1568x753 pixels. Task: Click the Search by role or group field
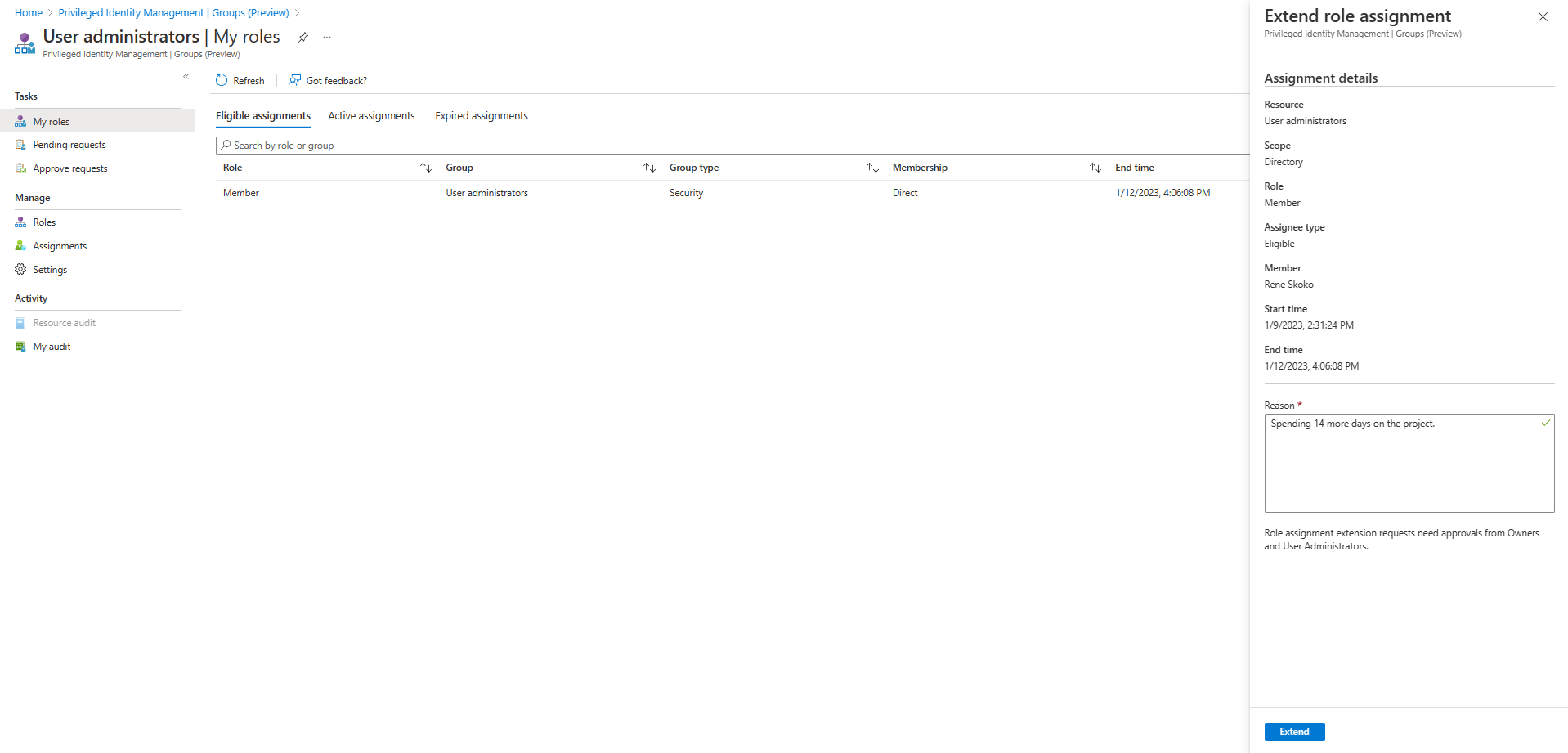(x=732, y=146)
